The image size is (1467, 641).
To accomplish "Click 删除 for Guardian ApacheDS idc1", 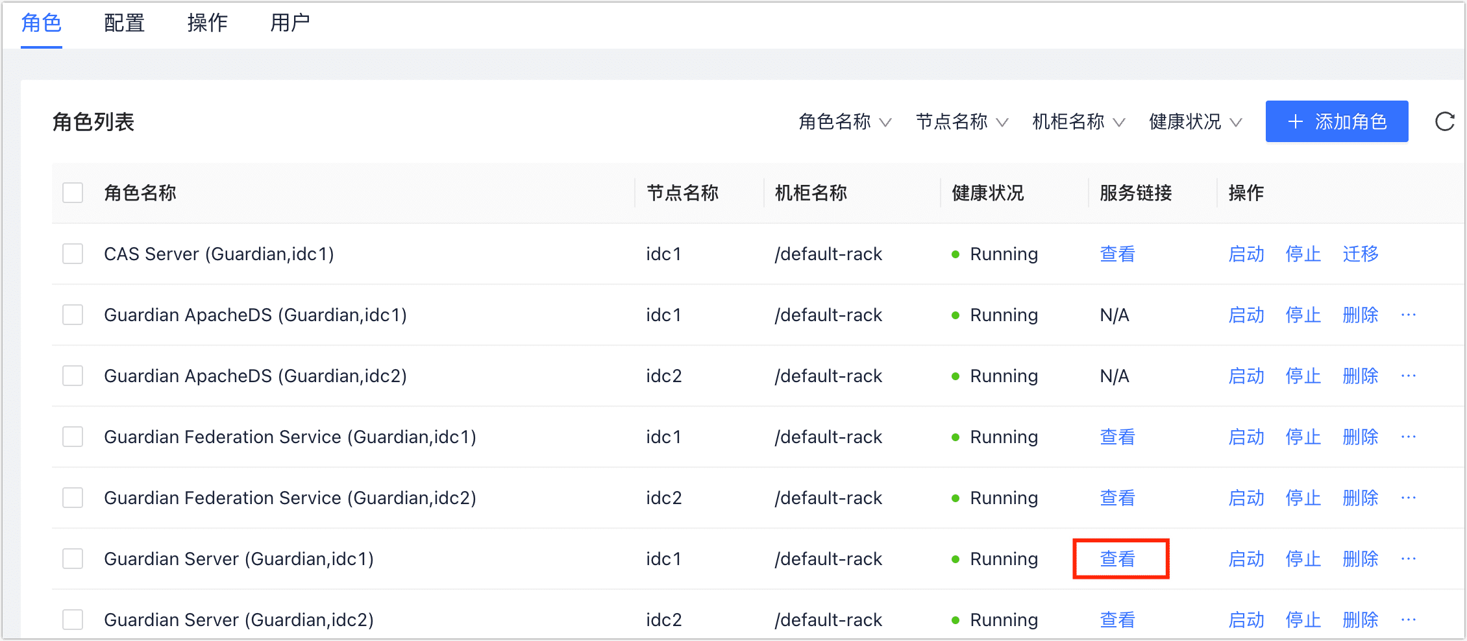I will [x=1361, y=315].
